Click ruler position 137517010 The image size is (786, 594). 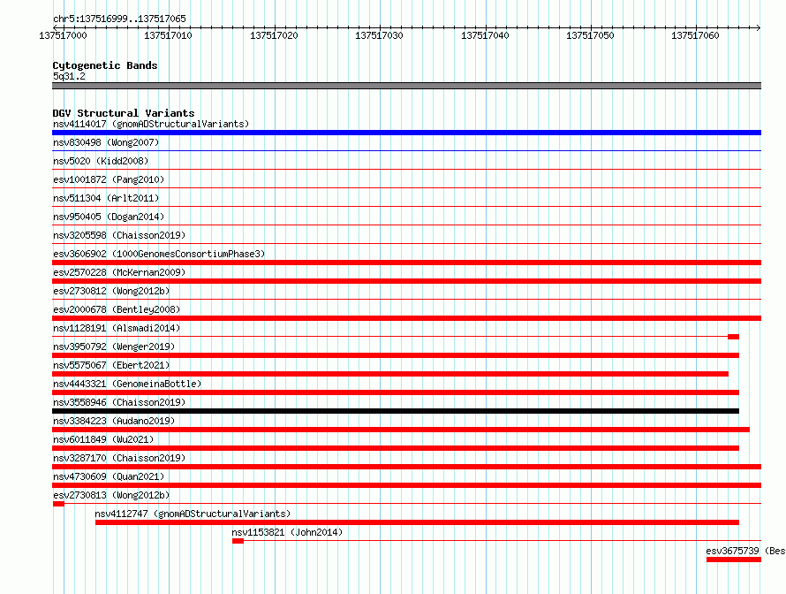tap(168, 35)
